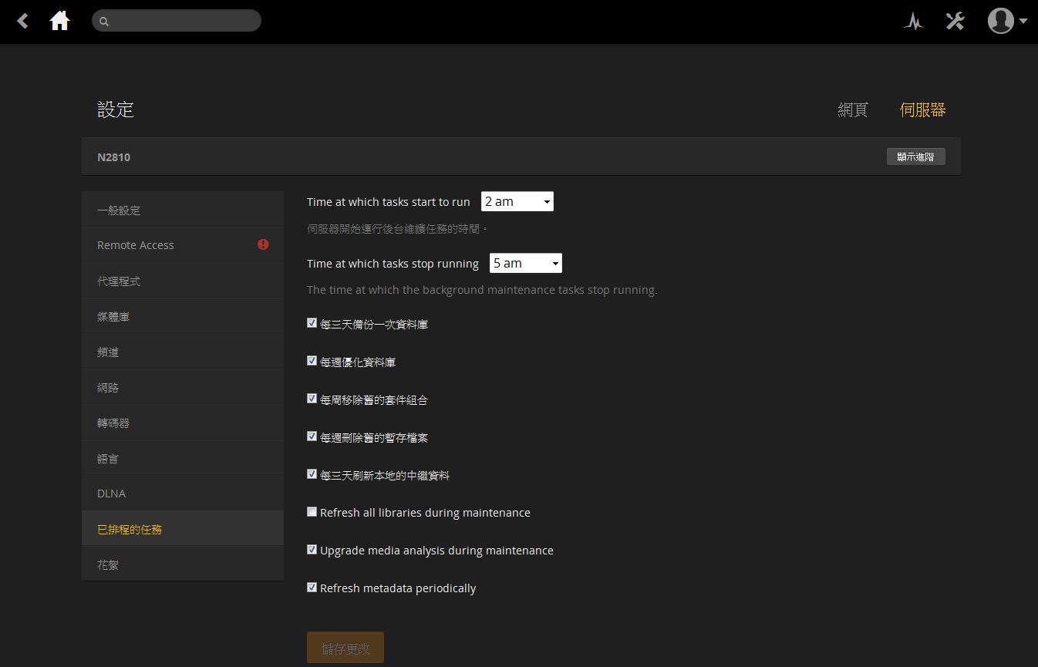Toggle 每三天備份一次資料庫 checkbox
The width and height of the screenshot is (1038, 667).
pyautogui.click(x=312, y=323)
